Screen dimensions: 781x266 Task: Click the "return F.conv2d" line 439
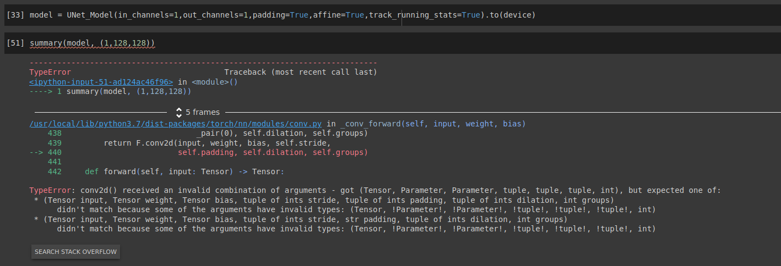216,143
